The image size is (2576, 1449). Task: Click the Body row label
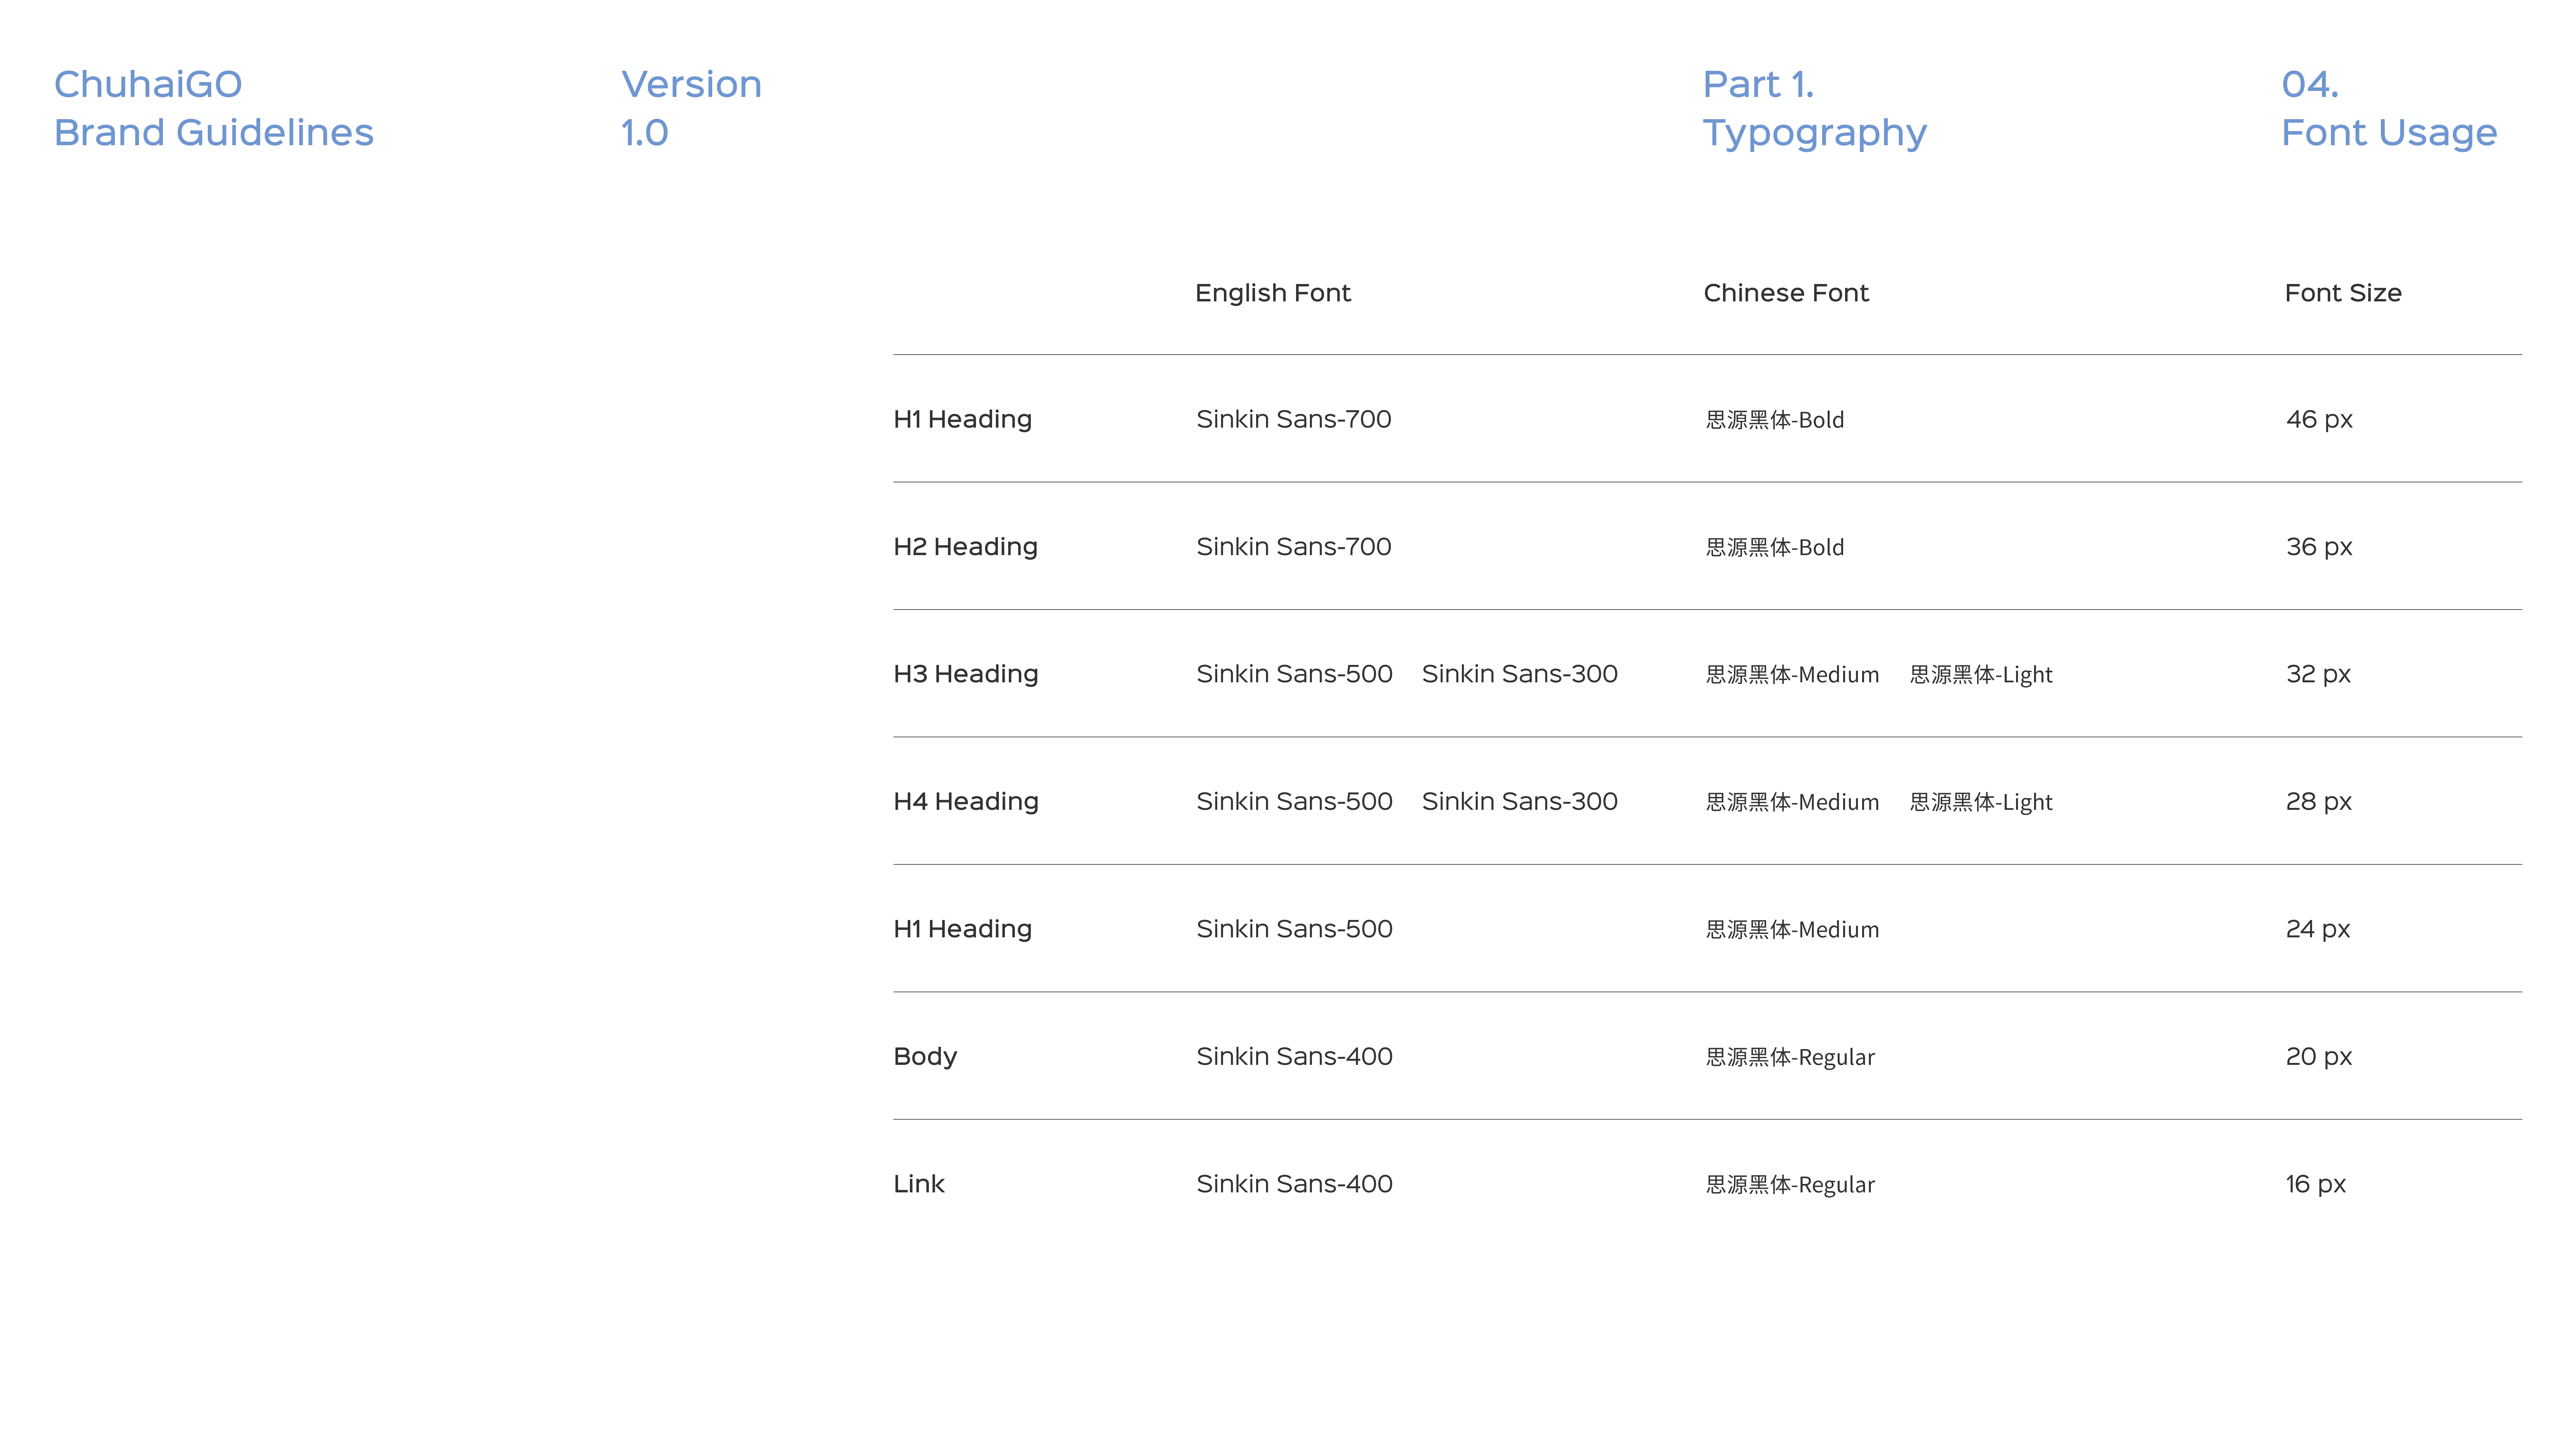pos(925,1057)
